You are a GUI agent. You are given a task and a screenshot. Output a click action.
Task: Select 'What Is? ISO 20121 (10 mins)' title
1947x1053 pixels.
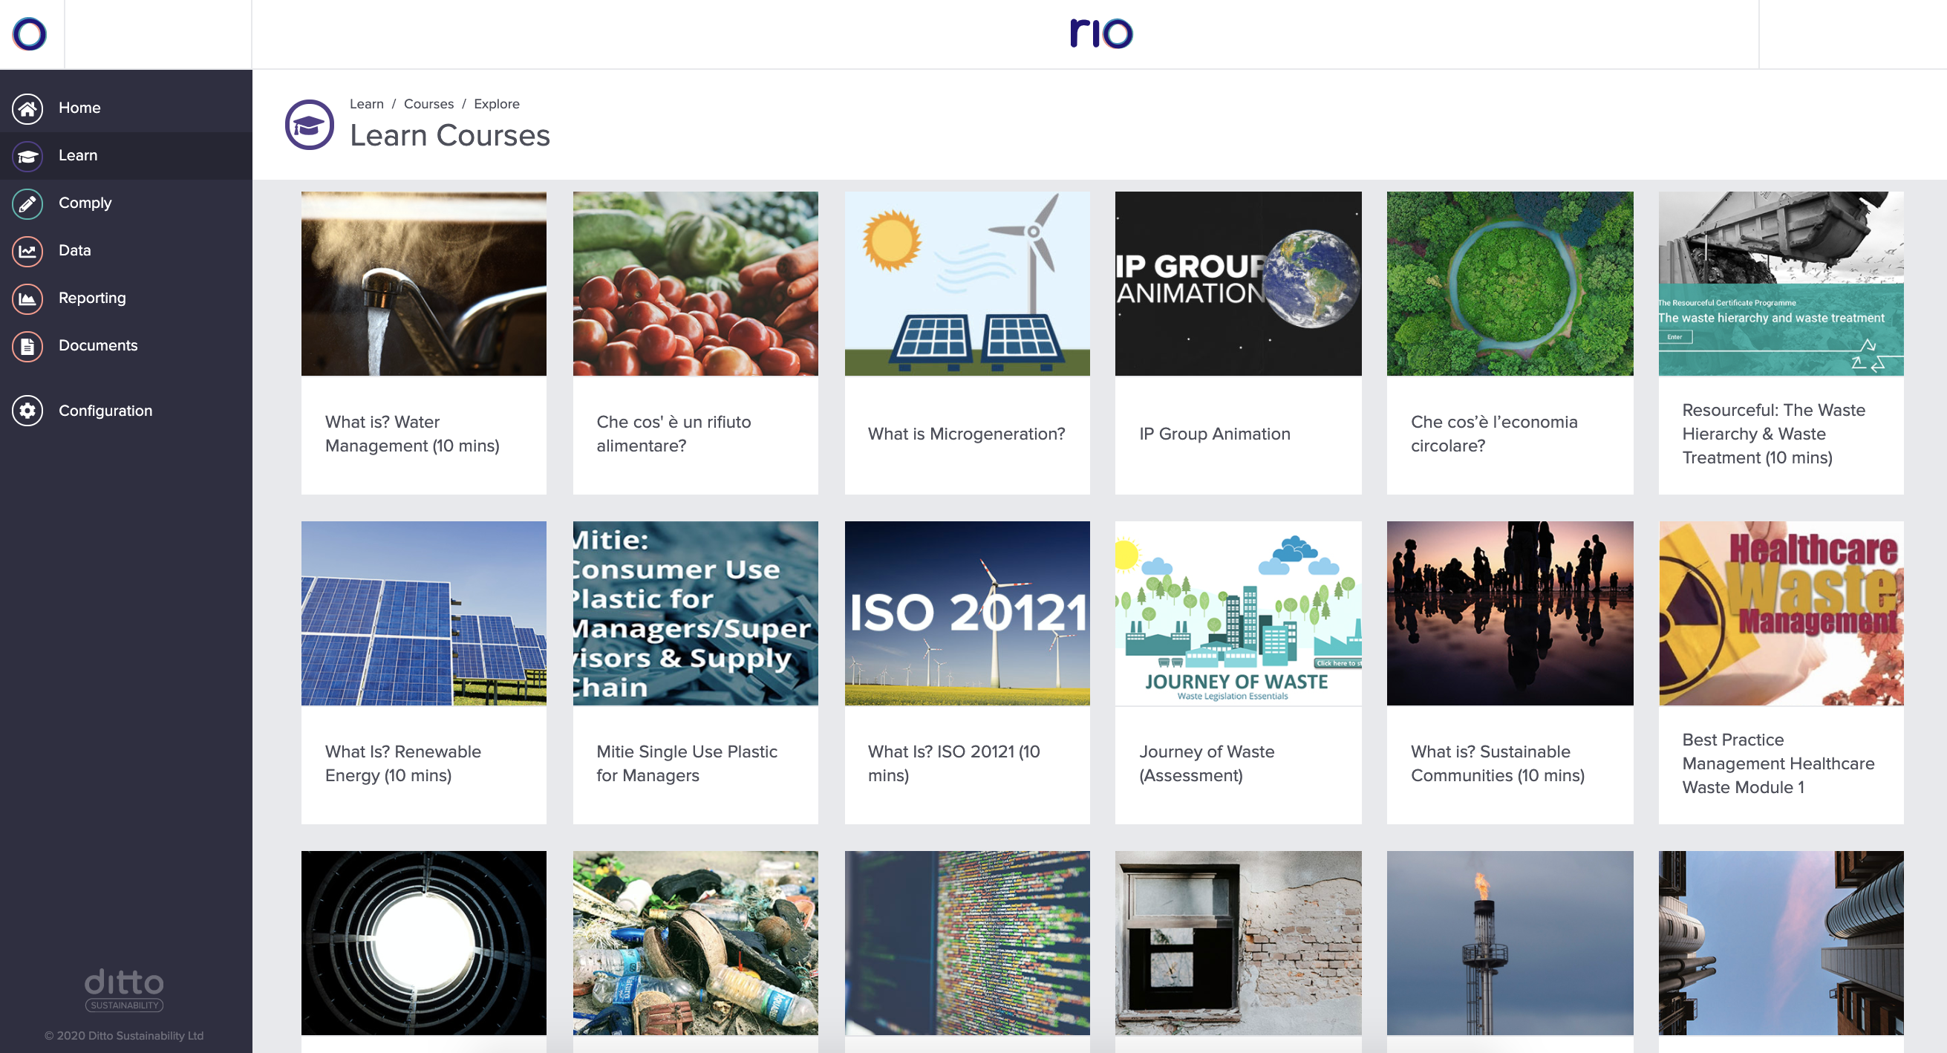click(954, 764)
